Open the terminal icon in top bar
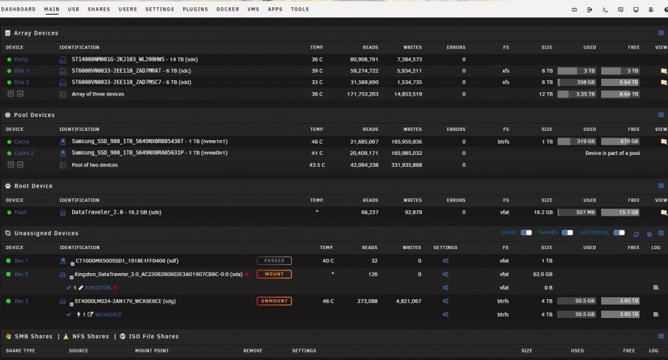Screen dimensions: 668x360 pyautogui.click(x=605, y=9)
